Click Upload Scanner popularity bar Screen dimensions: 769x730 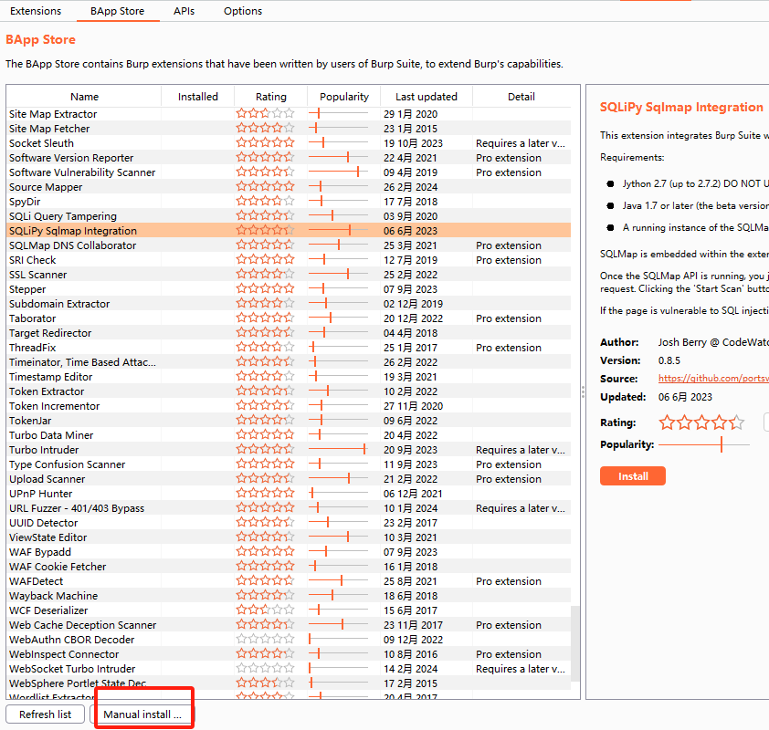339,479
